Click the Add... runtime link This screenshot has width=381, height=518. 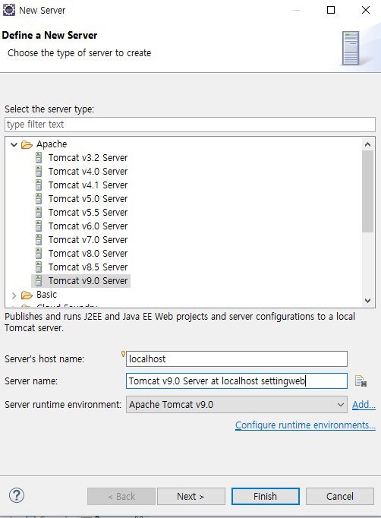364,404
